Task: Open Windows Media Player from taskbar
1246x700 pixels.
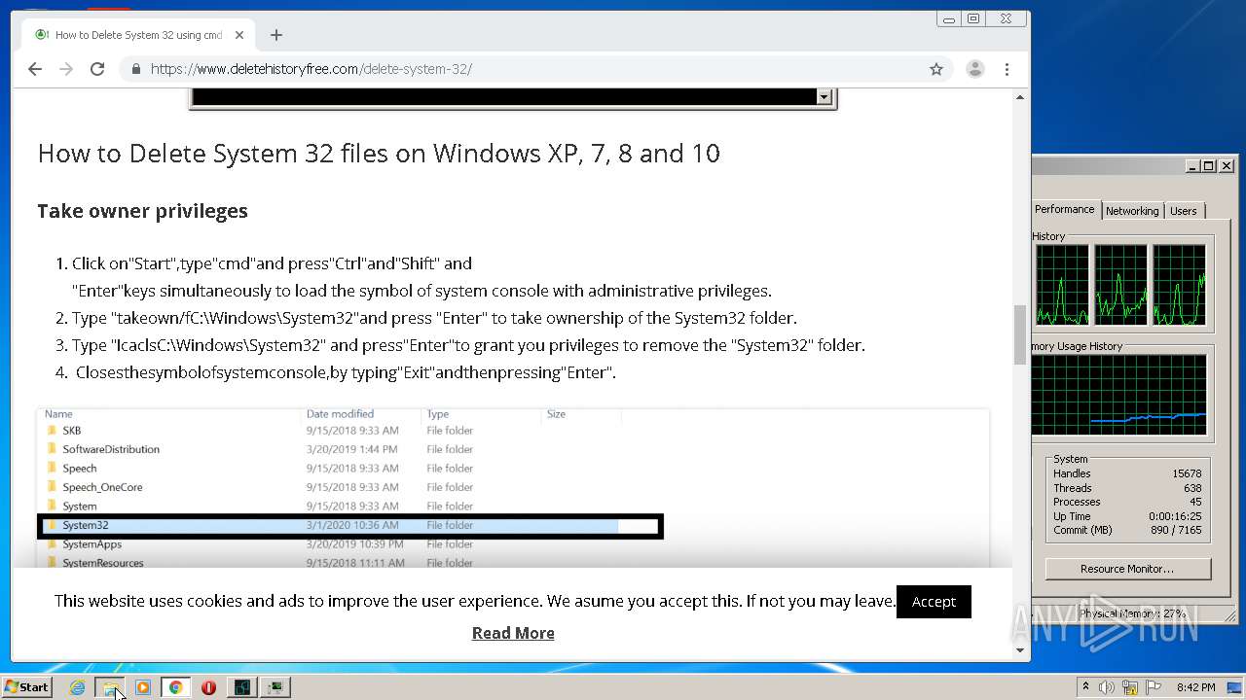Action: pos(143,687)
